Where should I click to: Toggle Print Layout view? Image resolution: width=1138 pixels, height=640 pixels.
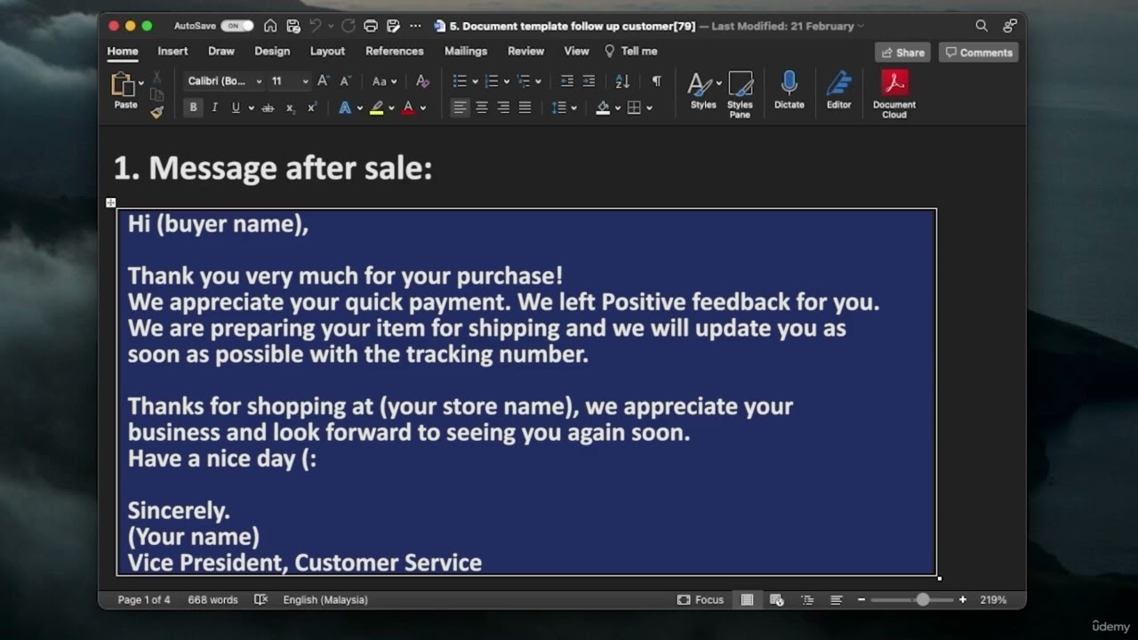tap(747, 600)
